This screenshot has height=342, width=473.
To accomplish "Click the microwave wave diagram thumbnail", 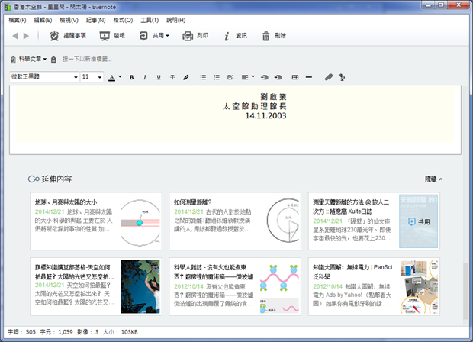I will point(279,286).
